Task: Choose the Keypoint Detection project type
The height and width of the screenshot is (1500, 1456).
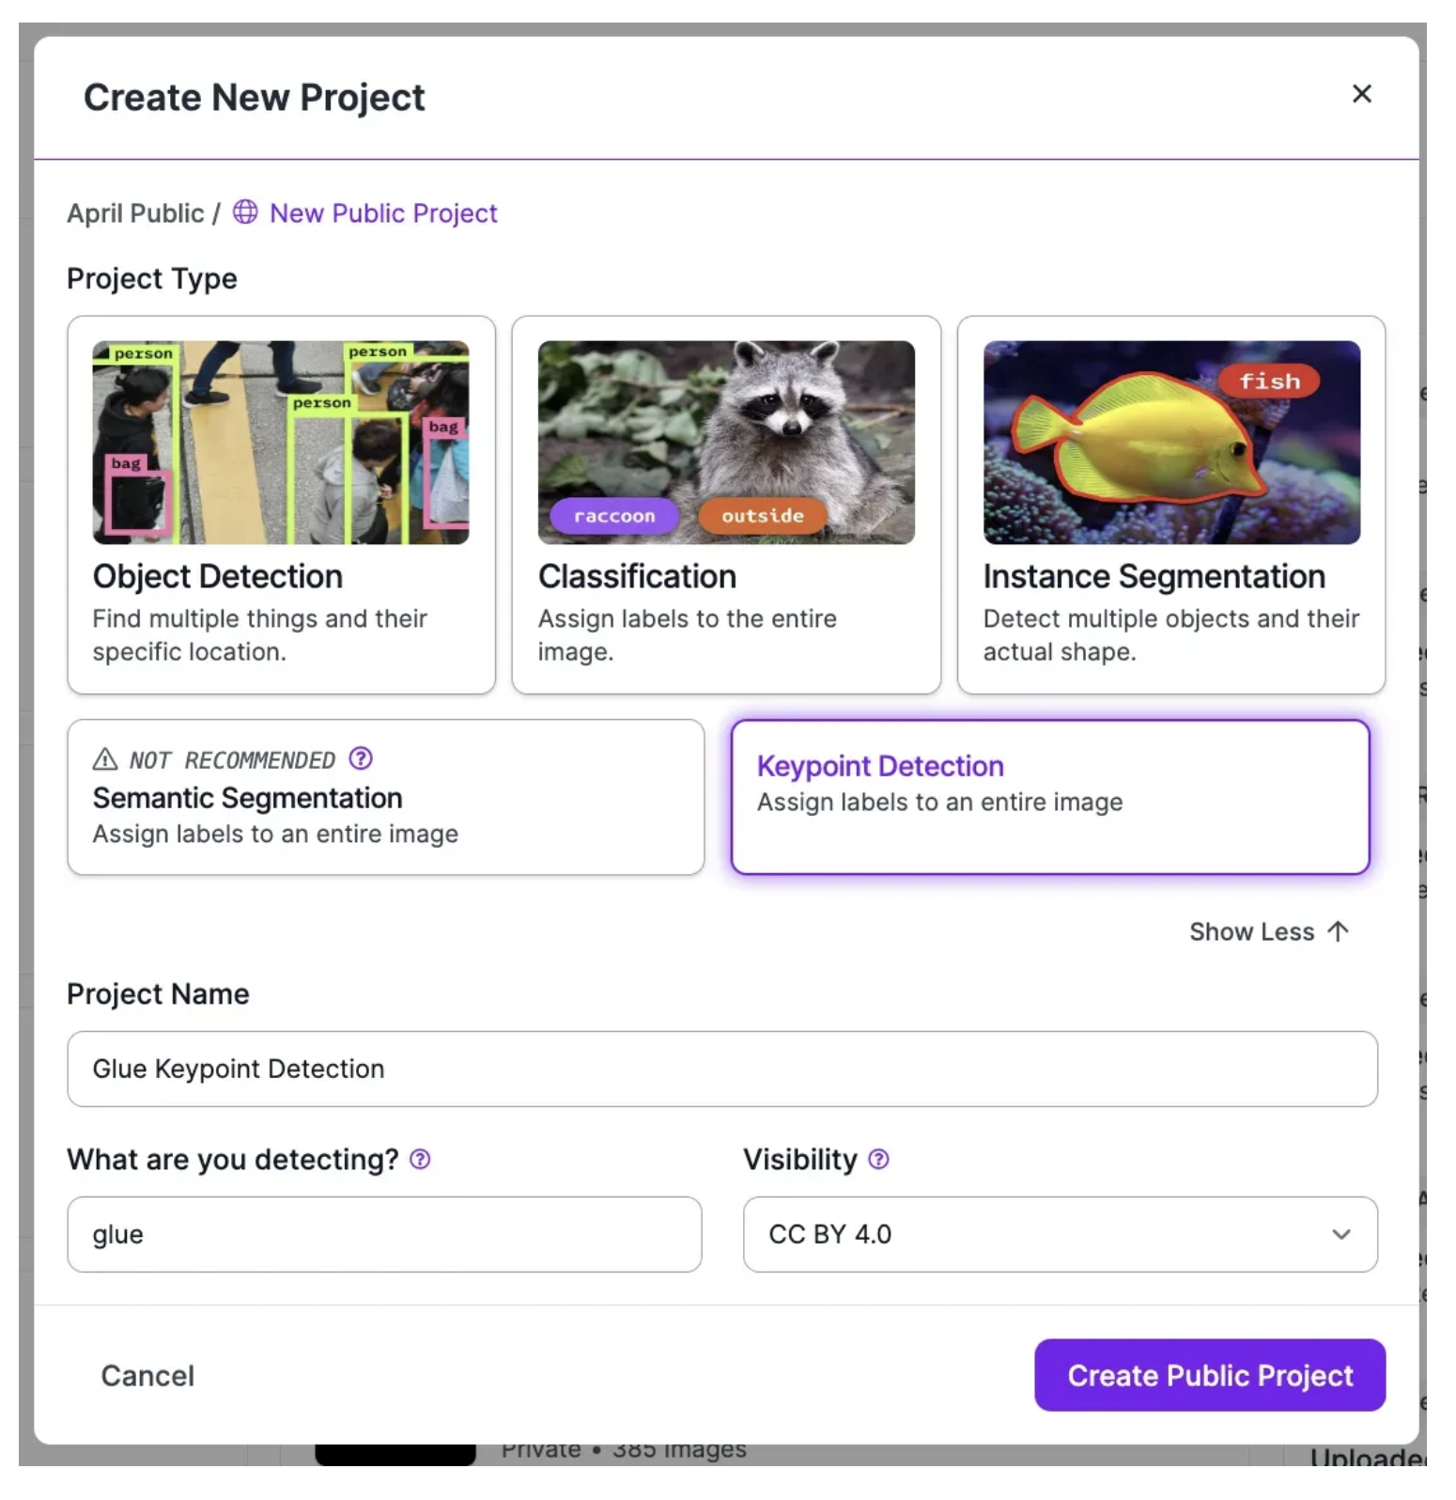Action: coord(1050,797)
